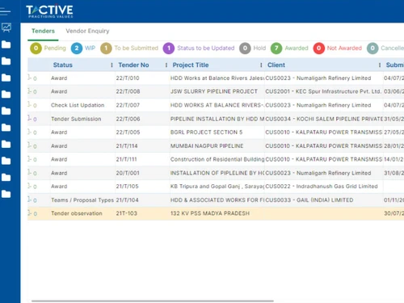Select the To be Submitted count circle
This screenshot has height=303, width=404.
click(x=106, y=48)
